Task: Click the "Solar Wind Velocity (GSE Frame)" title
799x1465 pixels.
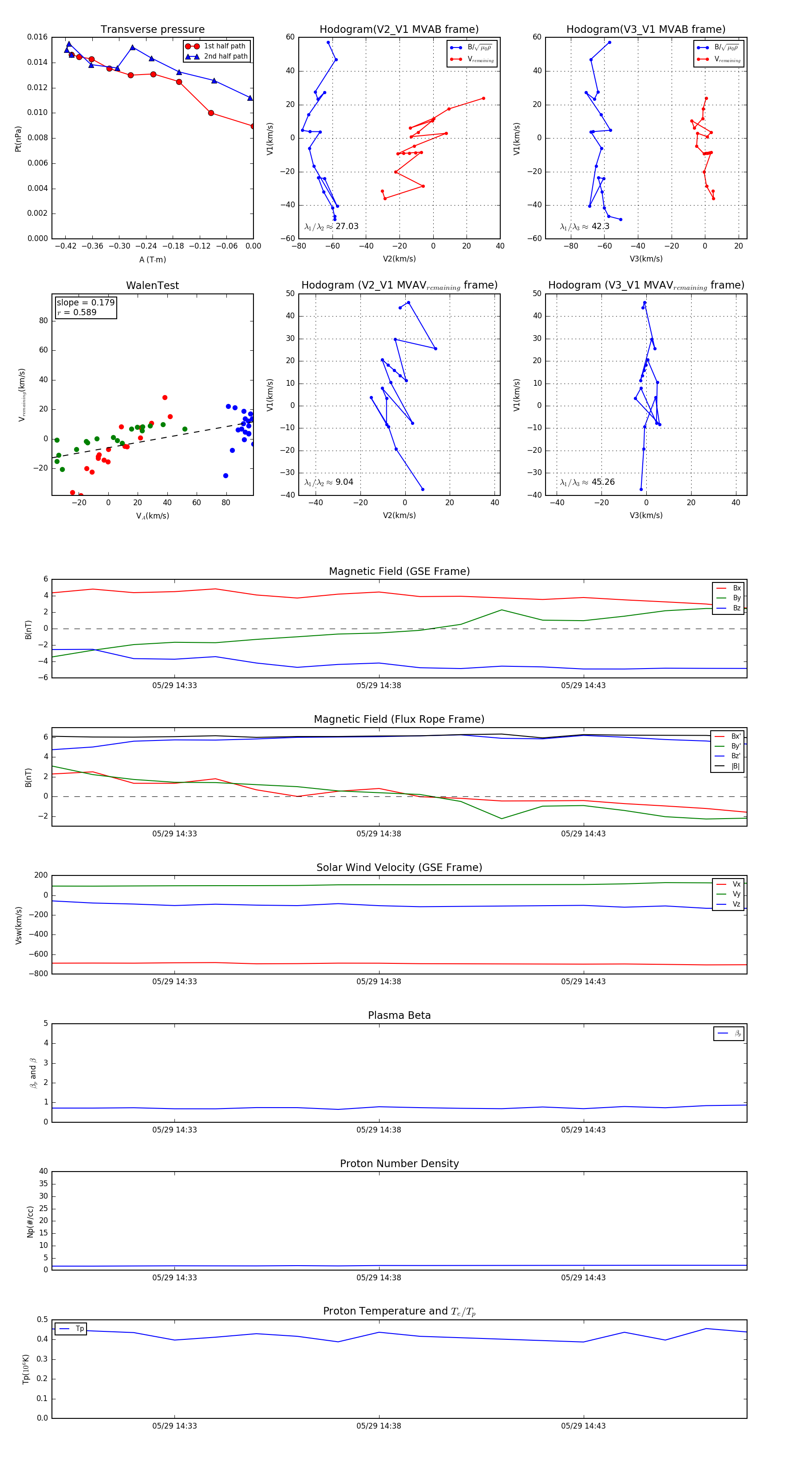Action: (399, 867)
